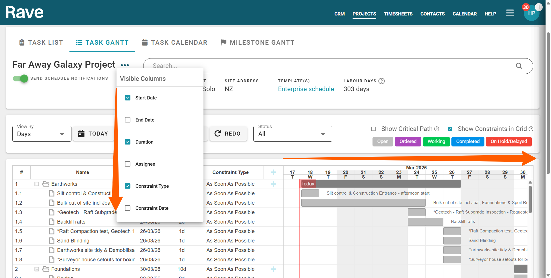Toggle Send Schedule Notifications switch
The width and height of the screenshot is (551, 278).
click(21, 78)
